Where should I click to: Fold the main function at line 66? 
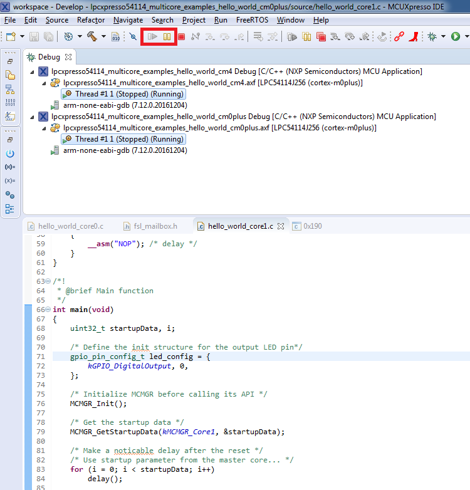click(x=48, y=310)
